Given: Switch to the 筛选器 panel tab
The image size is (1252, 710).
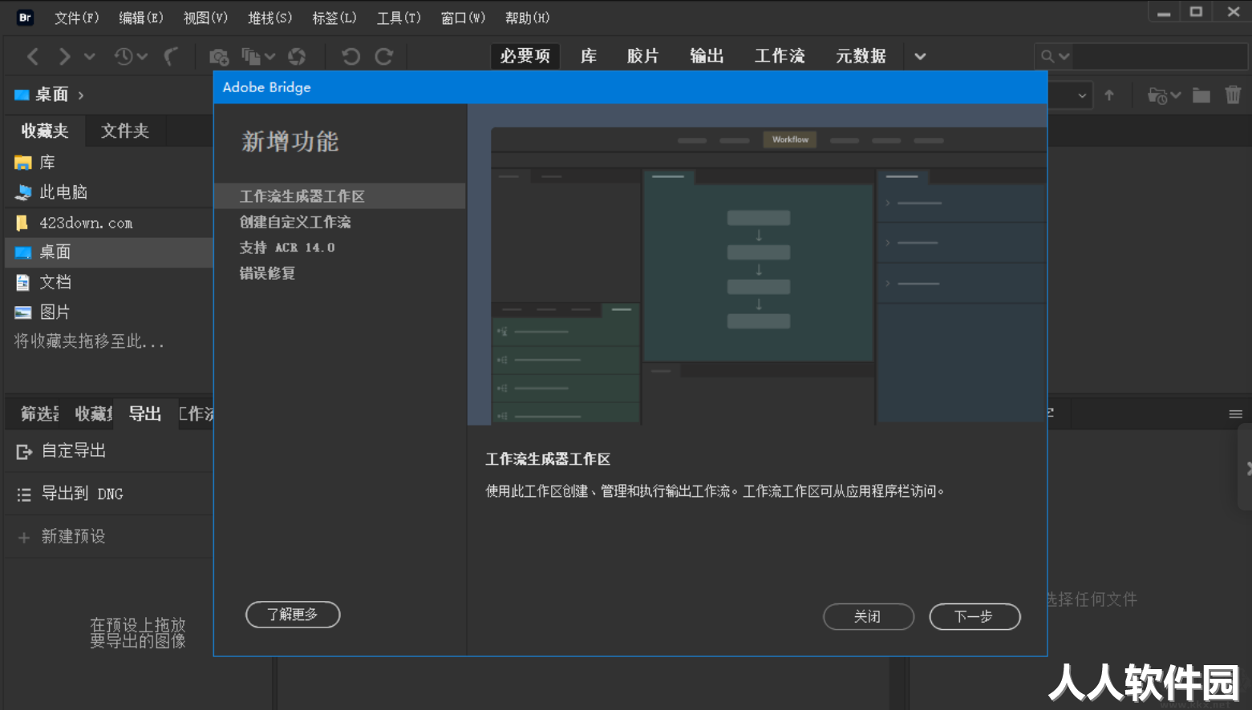Looking at the screenshot, I should click(x=38, y=413).
